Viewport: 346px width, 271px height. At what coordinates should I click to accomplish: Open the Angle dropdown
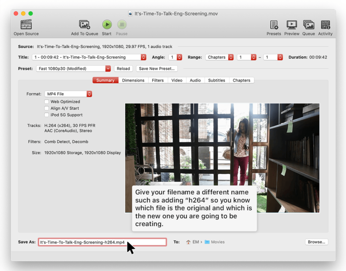point(175,57)
